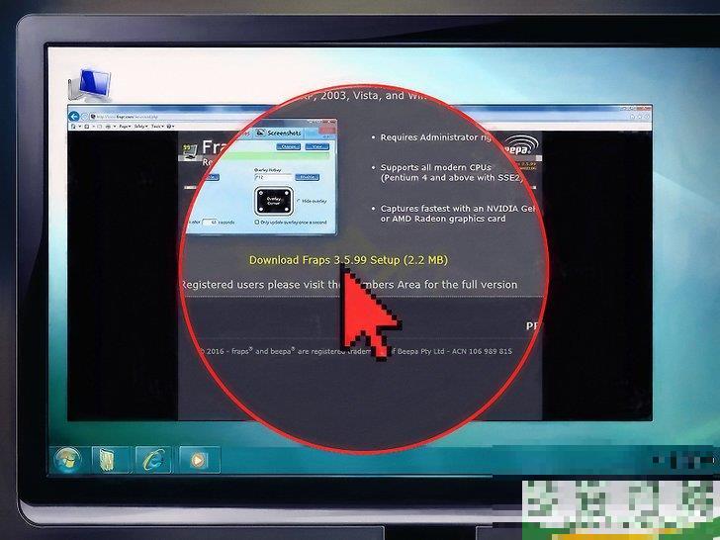Select the Overlay Corner position box
This screenshot has height=540, width=720.
[x=274, y=201]
